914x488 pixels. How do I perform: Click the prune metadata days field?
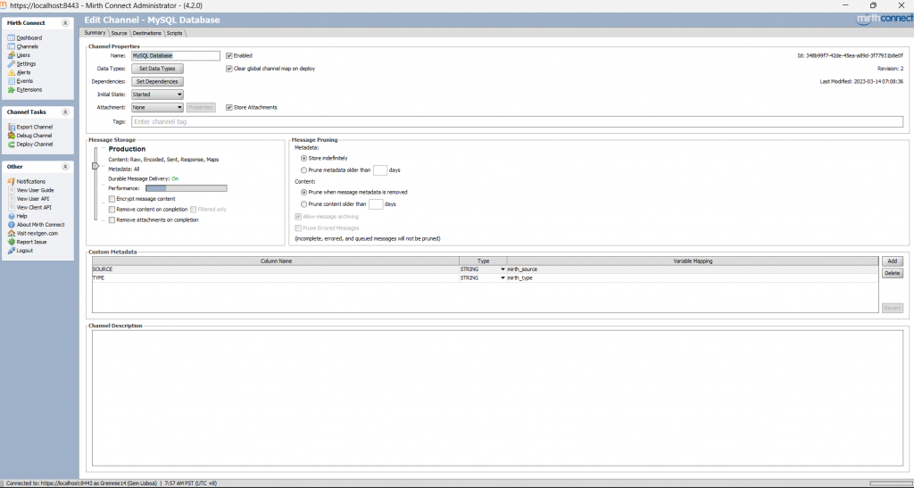click(x=380, y=170)
